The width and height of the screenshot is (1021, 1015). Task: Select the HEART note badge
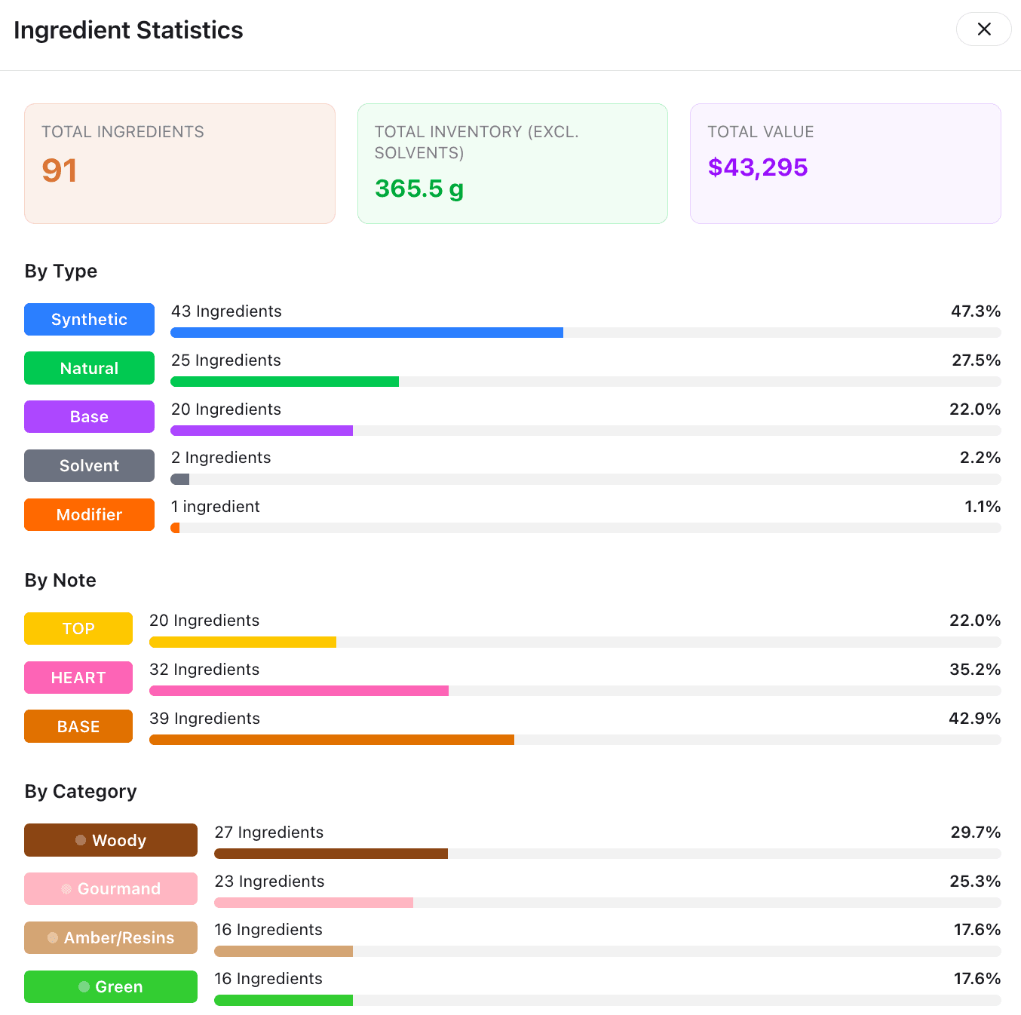78,677
